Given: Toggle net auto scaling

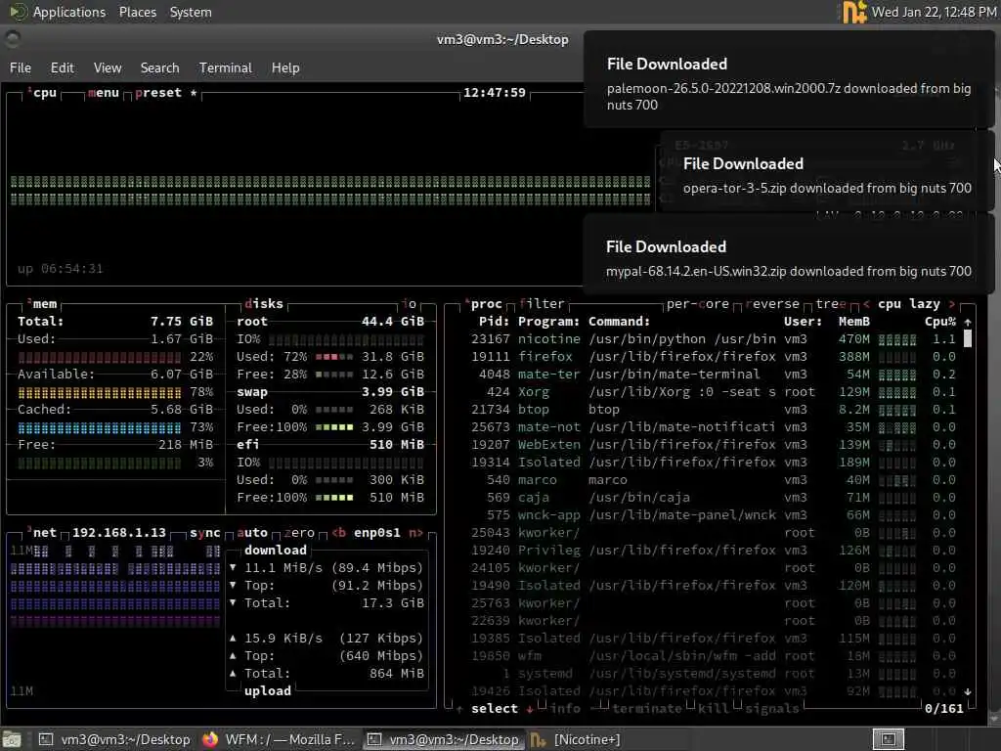Looking at the screenshot, I should tap(252, 533).
